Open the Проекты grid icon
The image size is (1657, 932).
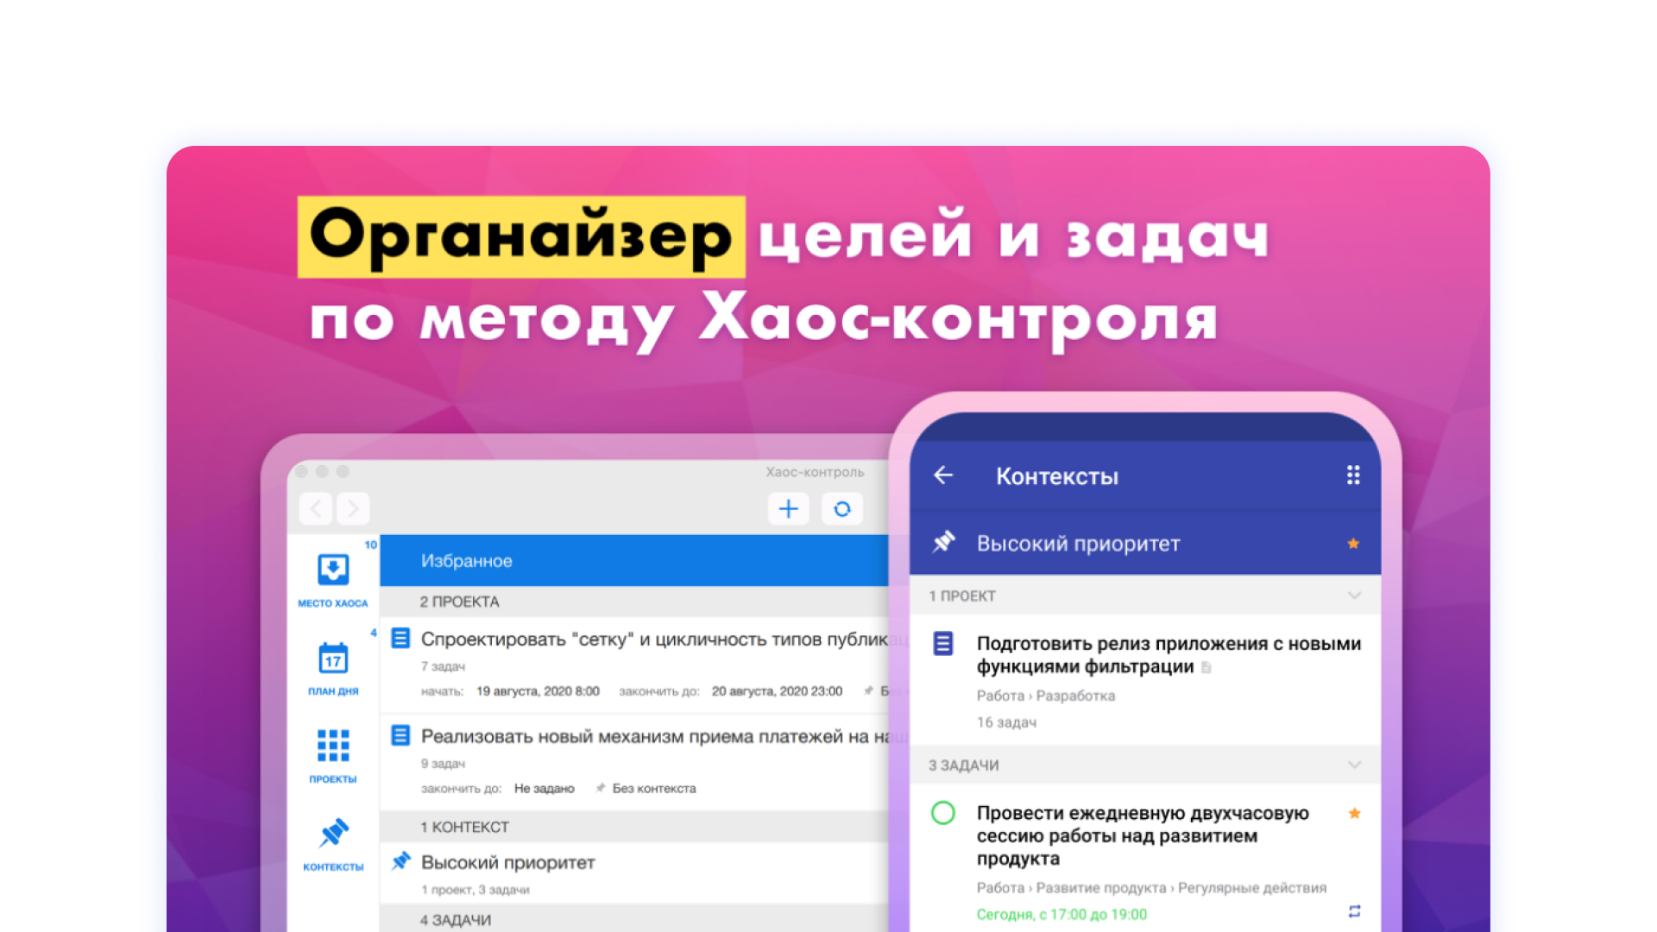pos(333,746)
